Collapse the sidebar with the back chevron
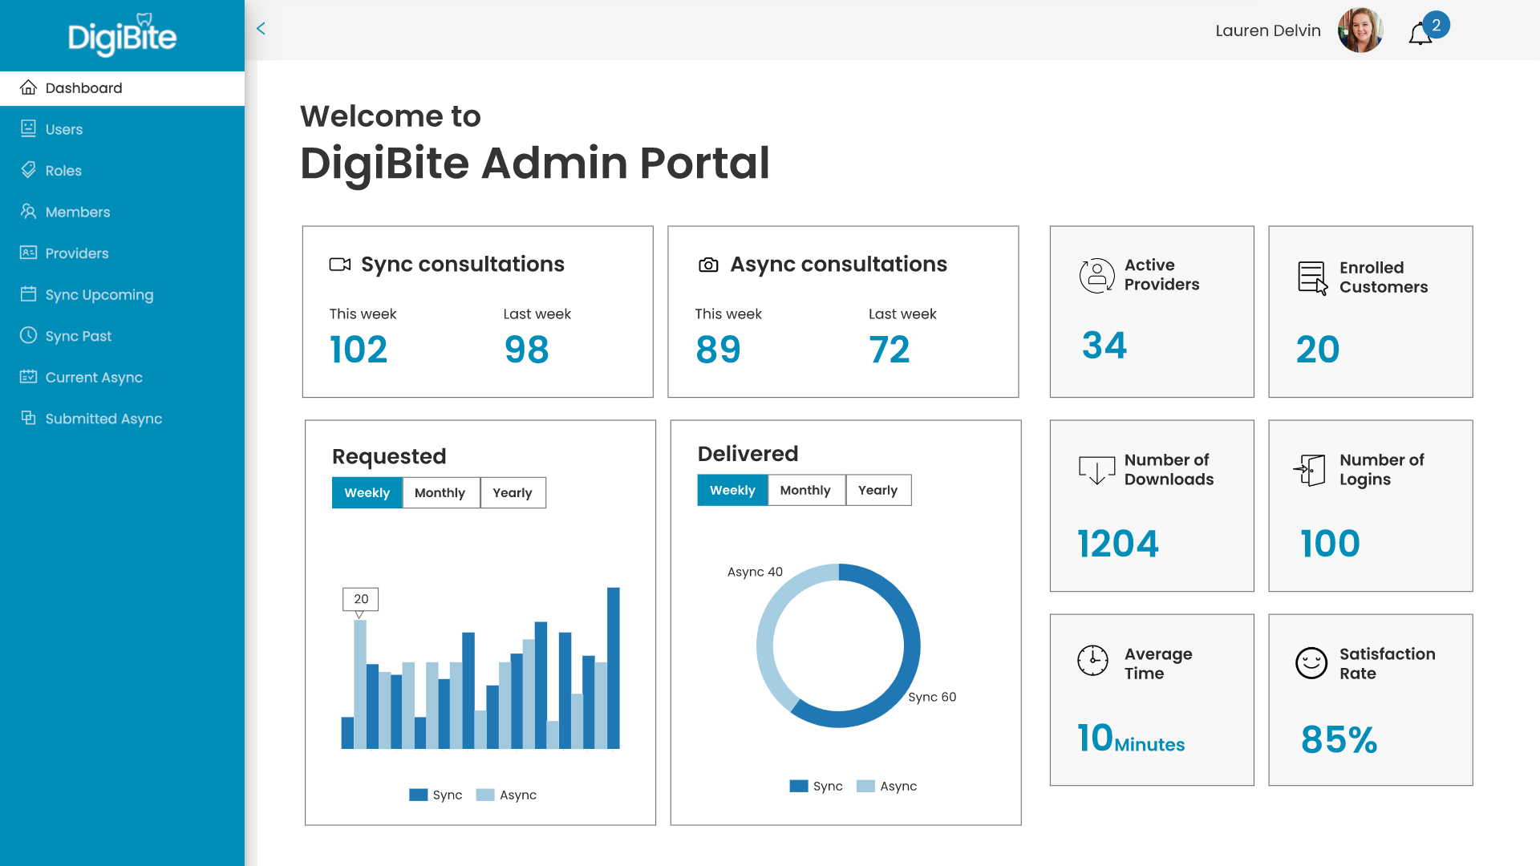This screenshot has height=866, width=1540. point(261,29)
